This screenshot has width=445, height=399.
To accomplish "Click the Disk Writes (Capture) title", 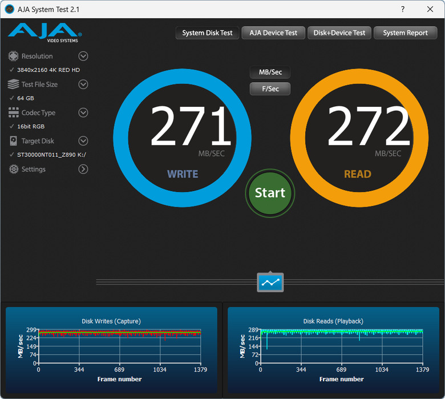I will (x=111, y=321).
